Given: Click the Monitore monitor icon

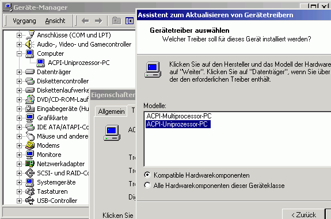Looking at the screenshot, I should point(30,155).
